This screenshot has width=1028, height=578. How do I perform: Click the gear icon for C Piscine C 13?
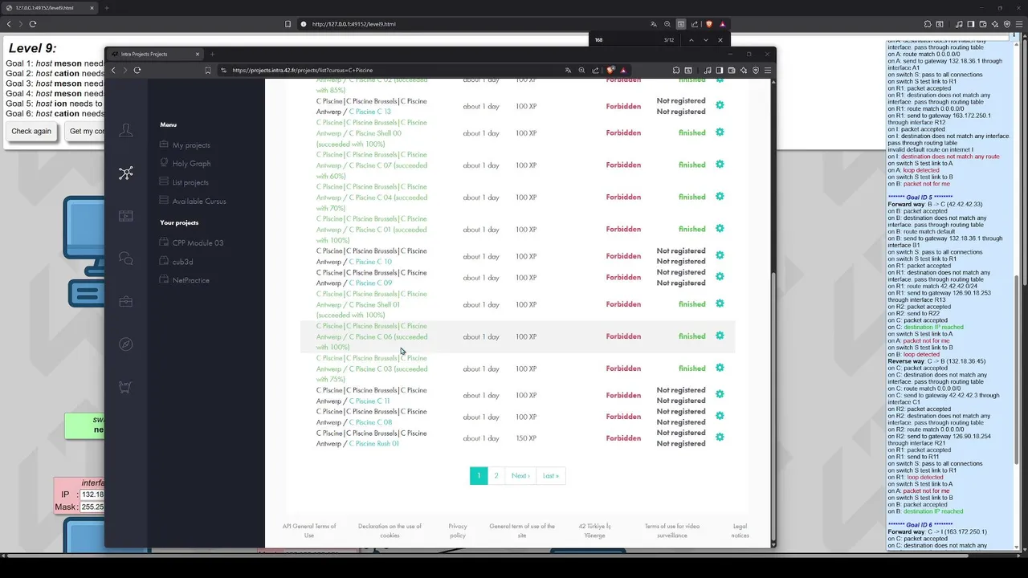pyautogui.click(x=720, y=105)
